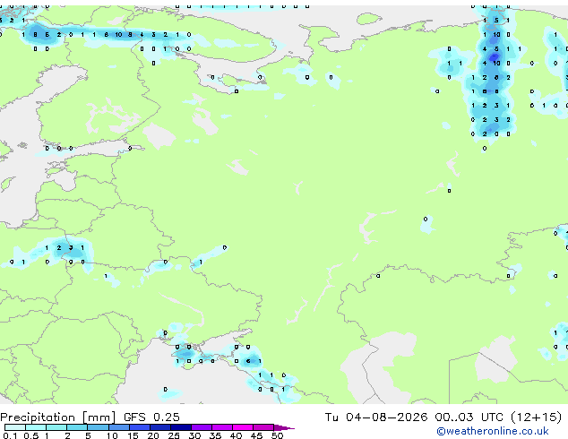Click the legend swatch between 35 and 40
The height and width of the screenshot is (439, 568).
222,427
